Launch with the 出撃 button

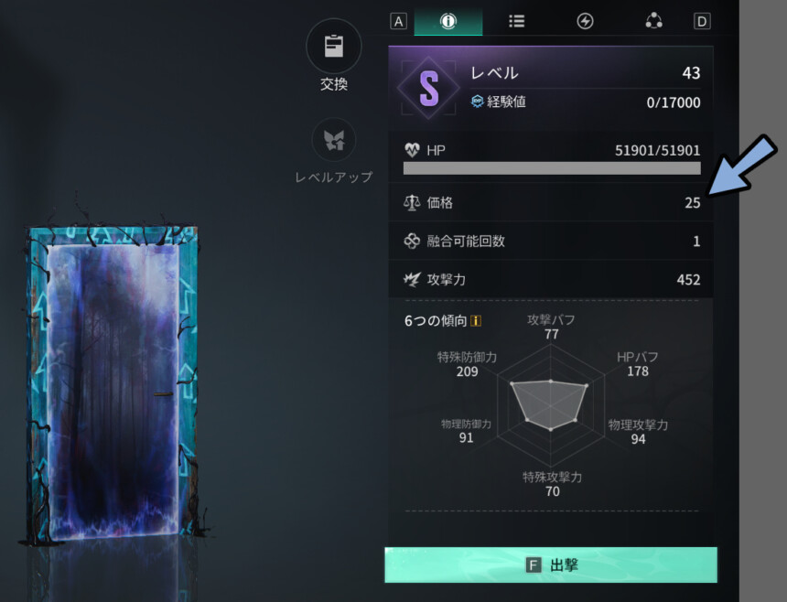point(551,564)
